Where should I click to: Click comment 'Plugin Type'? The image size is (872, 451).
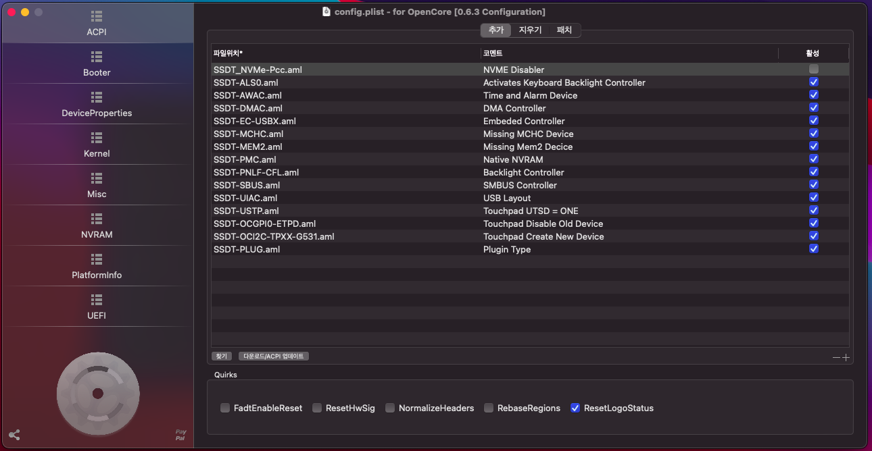(x=507, y=249)
